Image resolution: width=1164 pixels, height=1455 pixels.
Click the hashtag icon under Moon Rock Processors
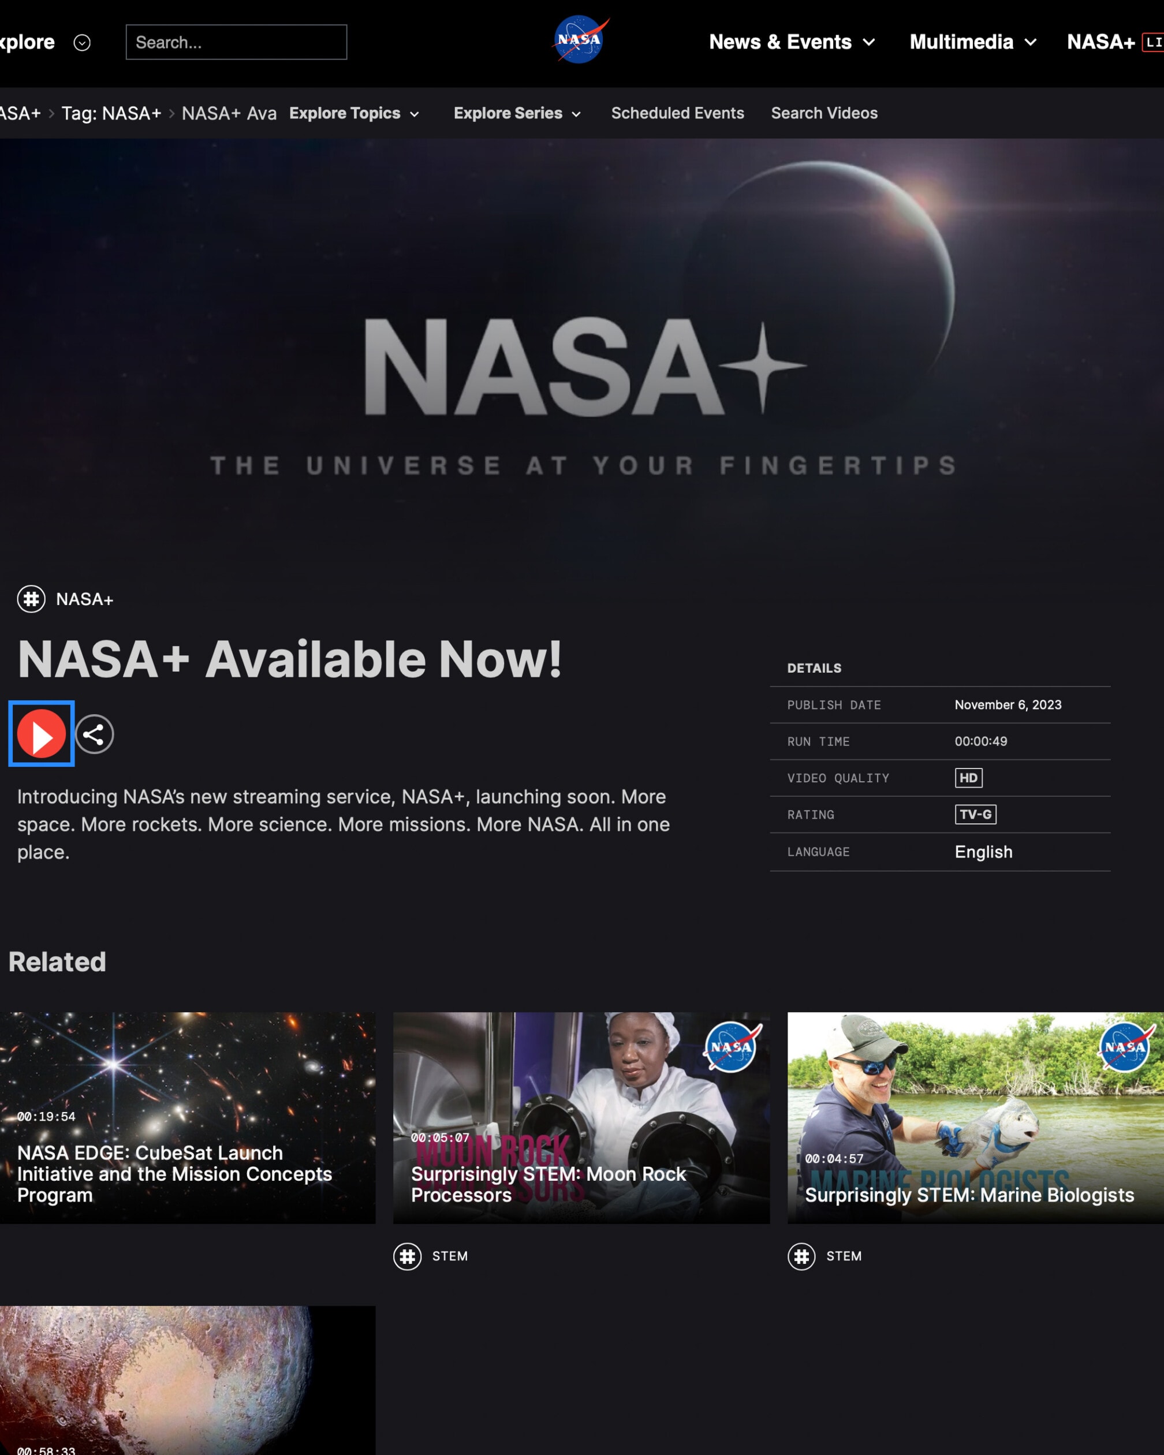408,1256
